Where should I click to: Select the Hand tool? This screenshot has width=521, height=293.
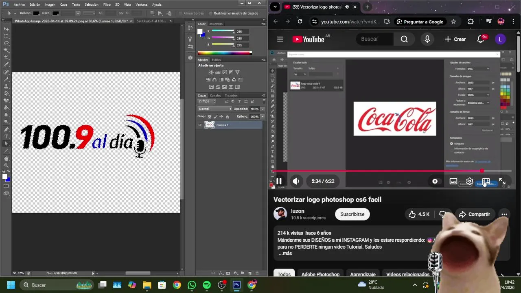(x=6, y=158)
